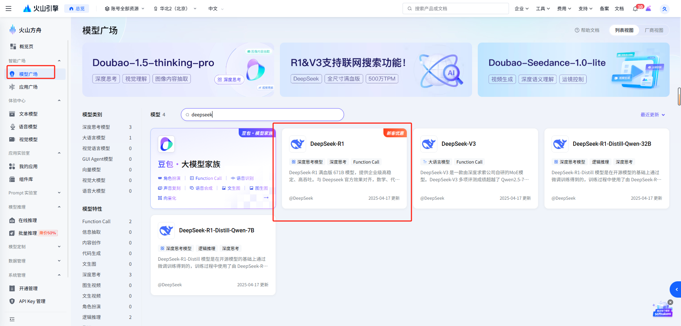Image resolution: width=681 pixels, height=326 pixels.
Task: Open DeepSeek-R1 model card title
Action: click(x=327, y=144)
